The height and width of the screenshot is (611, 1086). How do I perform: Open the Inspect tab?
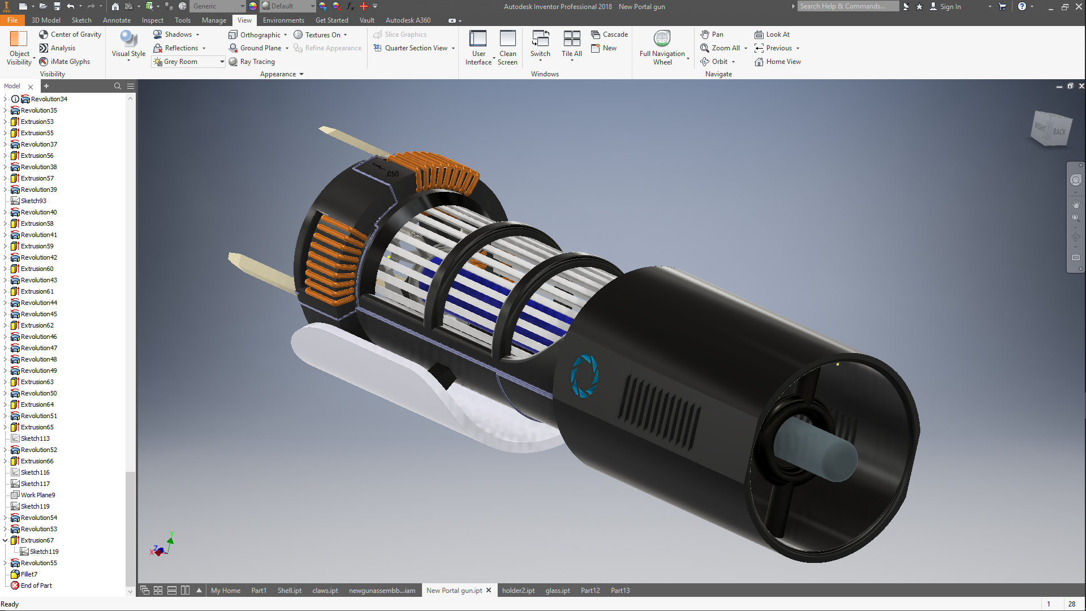pos(153,20)
